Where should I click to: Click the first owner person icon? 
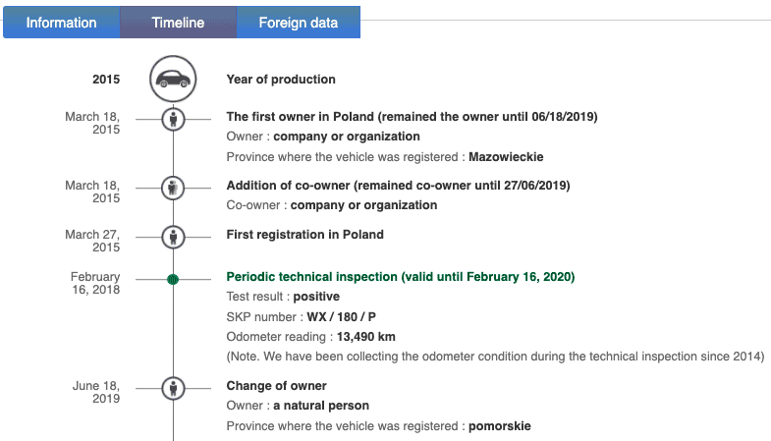tap(173, 119)
